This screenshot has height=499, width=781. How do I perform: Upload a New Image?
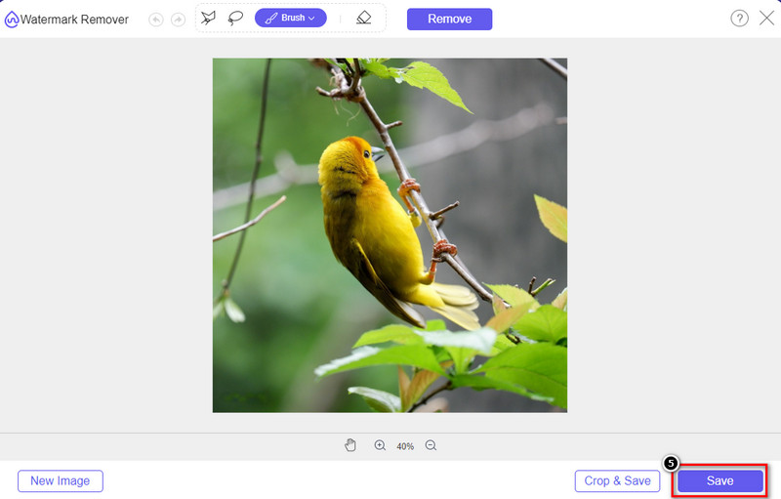point(60,480)
